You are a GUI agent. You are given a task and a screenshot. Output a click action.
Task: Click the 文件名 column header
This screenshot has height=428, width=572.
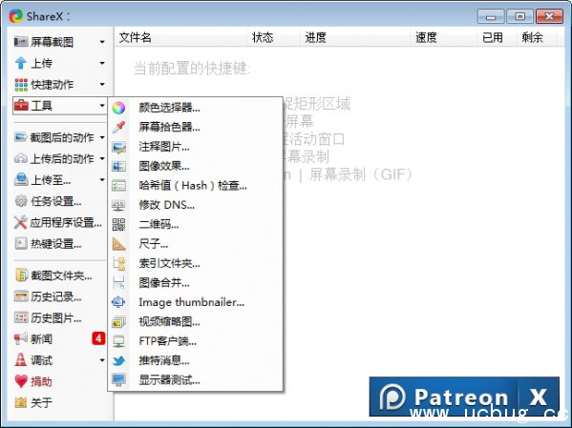pos(180,37)
